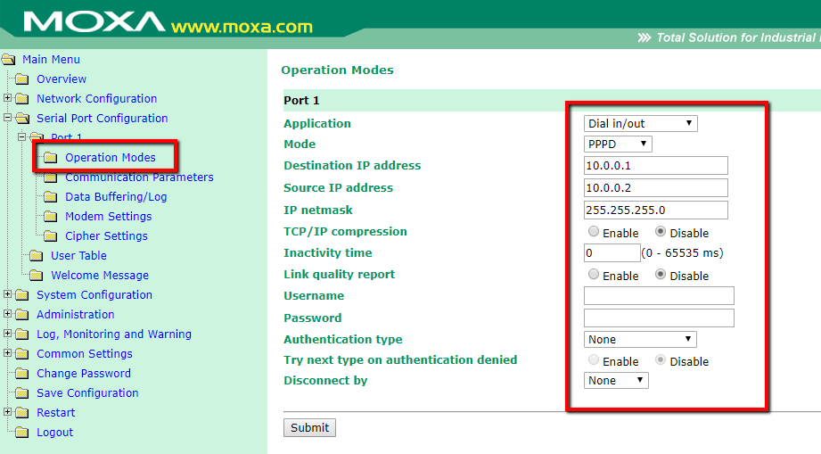Click the folder icon next to Logout

(22, 433)
